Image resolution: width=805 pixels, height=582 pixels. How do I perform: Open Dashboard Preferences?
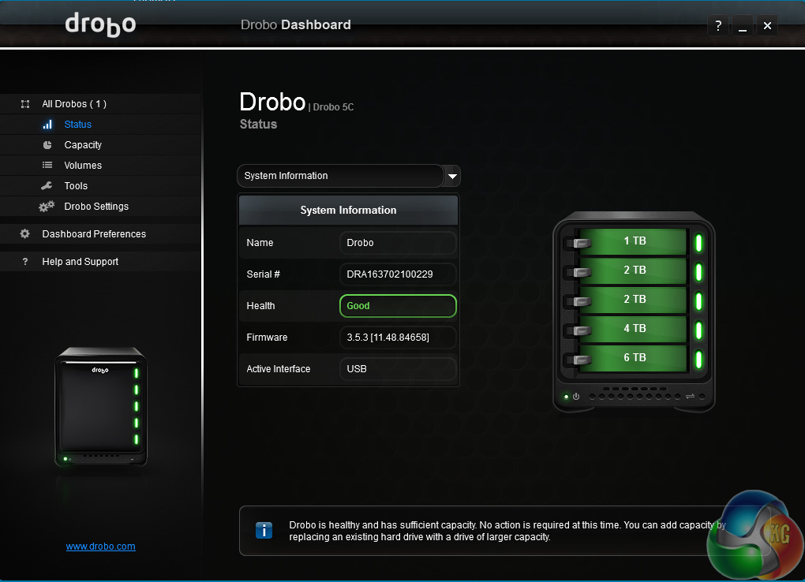[x=94, y=234]
